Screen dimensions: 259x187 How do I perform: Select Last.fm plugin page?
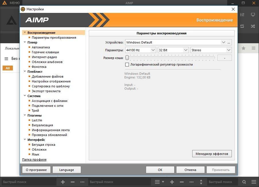click(37, 120)
